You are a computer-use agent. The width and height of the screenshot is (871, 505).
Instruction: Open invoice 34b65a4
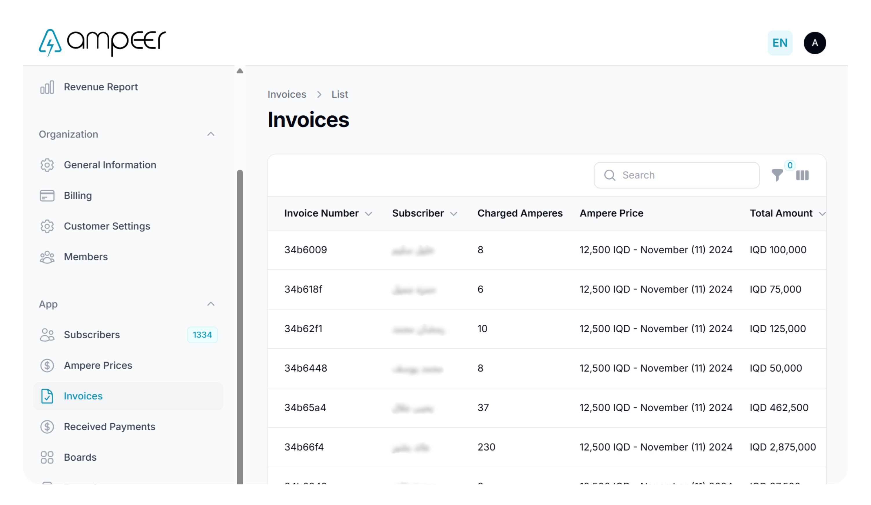305,408
